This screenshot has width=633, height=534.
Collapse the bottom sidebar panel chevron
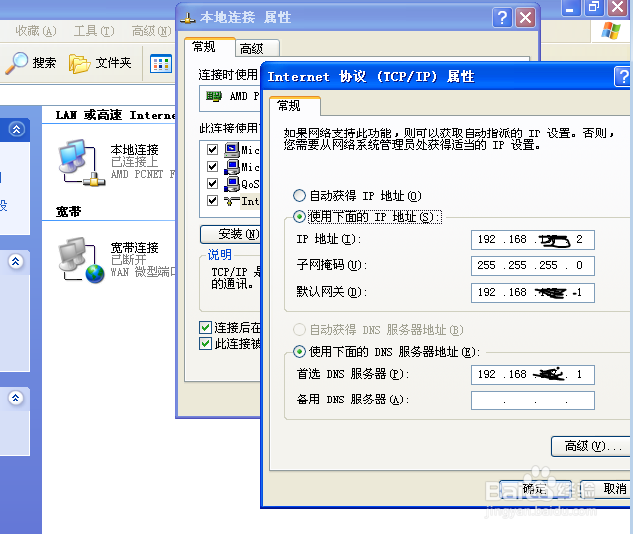(x=15, y=399)
